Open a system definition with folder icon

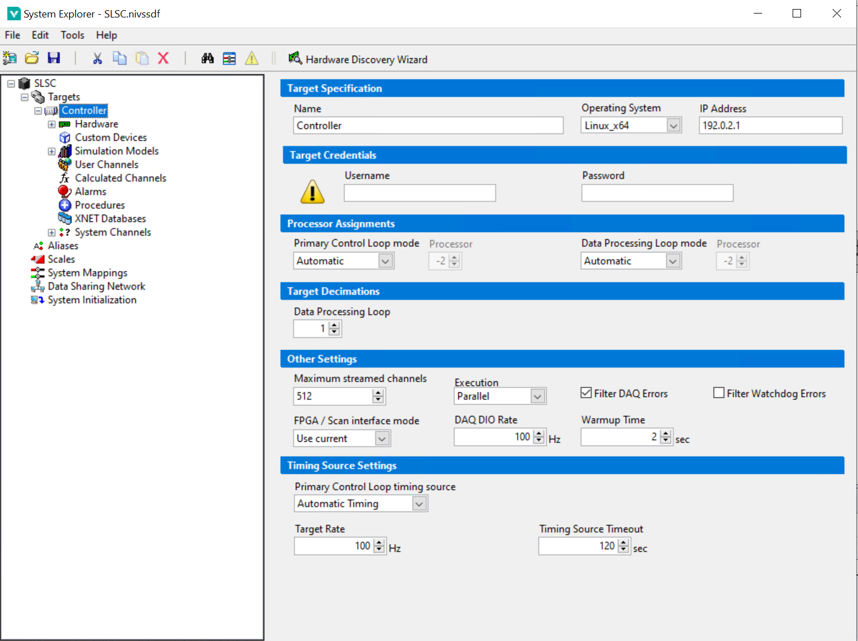tap(32, 58)
